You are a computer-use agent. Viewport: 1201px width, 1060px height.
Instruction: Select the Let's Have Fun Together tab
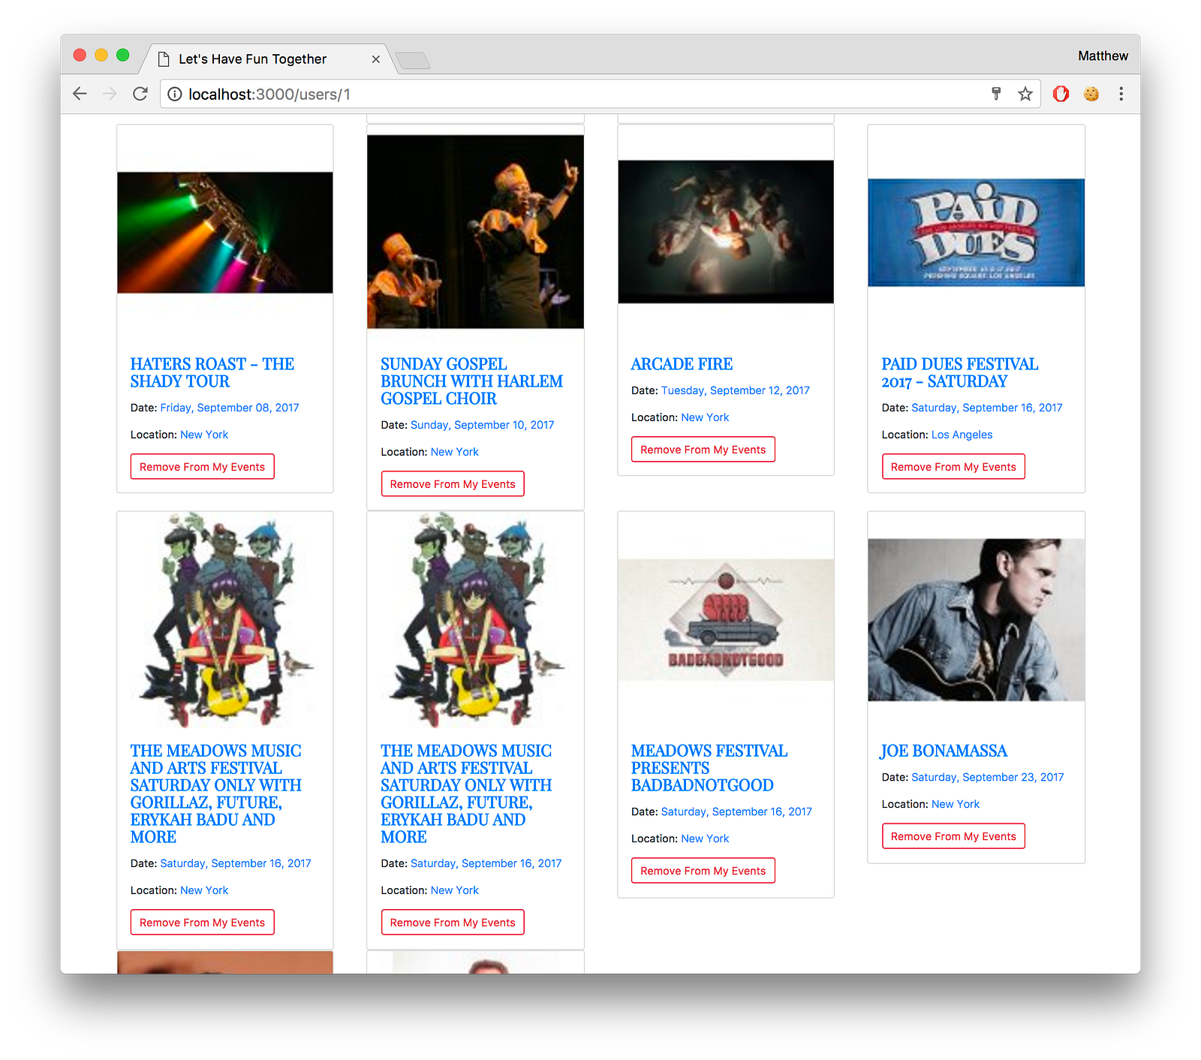[x=266, y=59]
